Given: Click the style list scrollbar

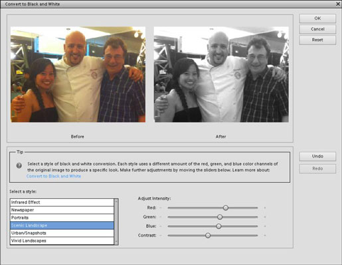Looking at the screenshot, I should 116,221.
